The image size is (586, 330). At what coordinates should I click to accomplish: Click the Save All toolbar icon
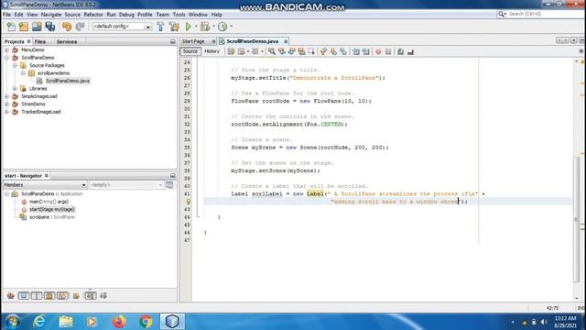(50, 27)
